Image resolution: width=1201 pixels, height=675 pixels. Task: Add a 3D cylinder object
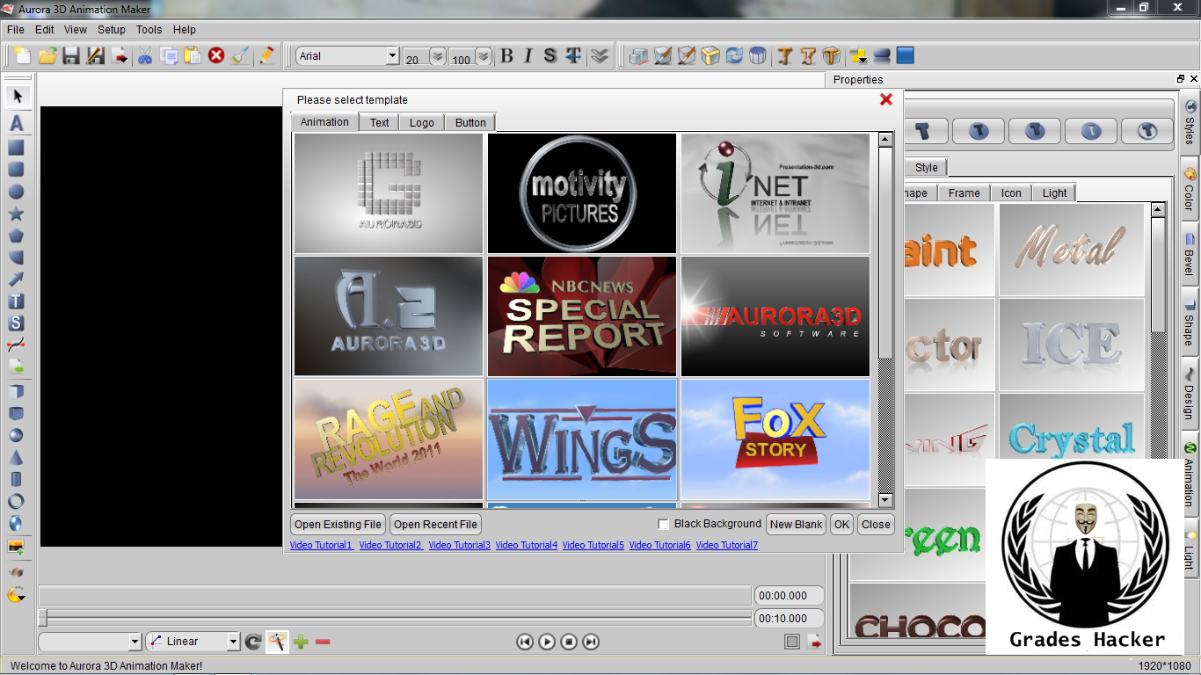(x=16, y=480)
